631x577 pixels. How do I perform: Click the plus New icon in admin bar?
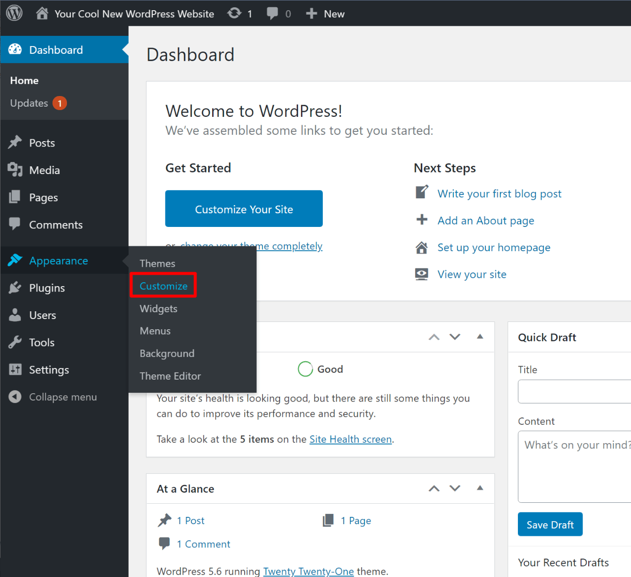[x=311, y=14]
